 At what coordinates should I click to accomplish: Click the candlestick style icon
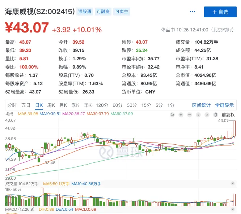coord(216,115)
